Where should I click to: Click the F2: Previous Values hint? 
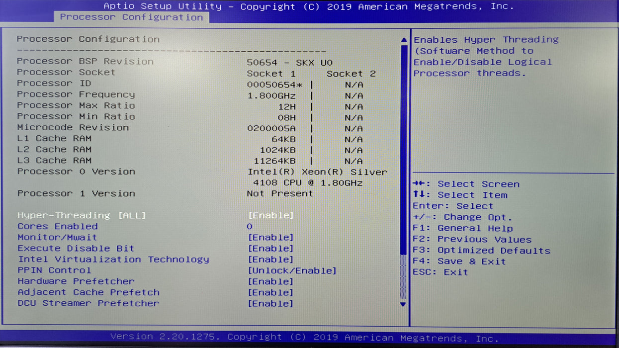(472, 240)
